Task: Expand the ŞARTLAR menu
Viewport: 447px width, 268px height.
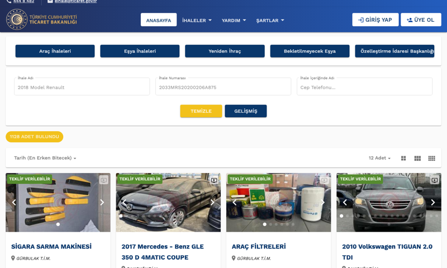Action: [270, 20]
